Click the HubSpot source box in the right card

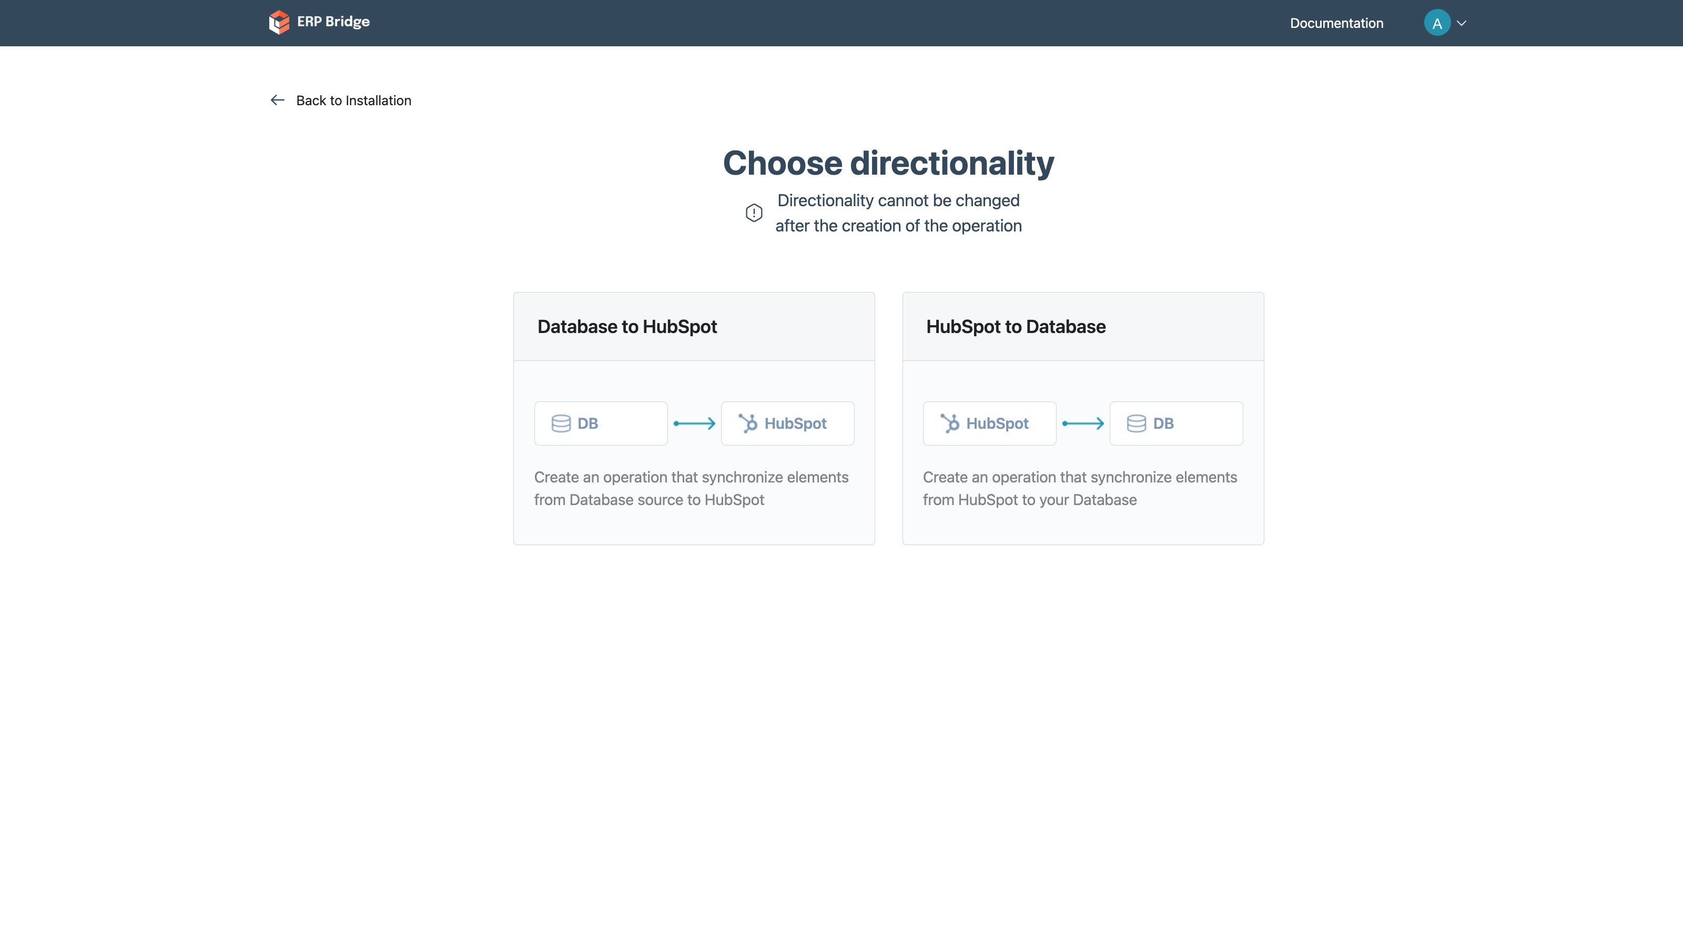[x=989, y=424]
